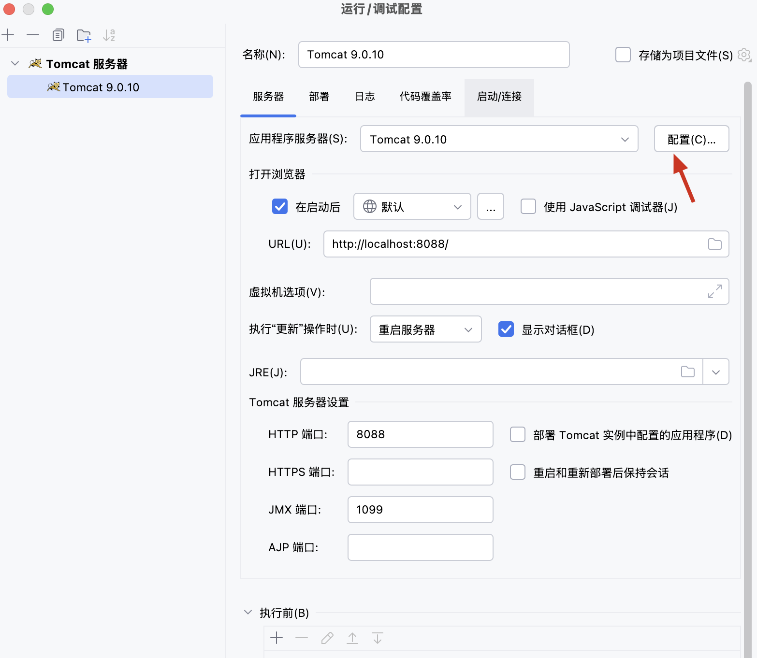Image resolution: width=757 pixels, height=658 pixels.
Task: Collapse the Tomcat 服务器 tree group
Action: 15,63
